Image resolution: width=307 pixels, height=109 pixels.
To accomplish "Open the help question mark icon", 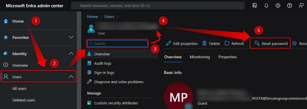I will coord(289,6).
